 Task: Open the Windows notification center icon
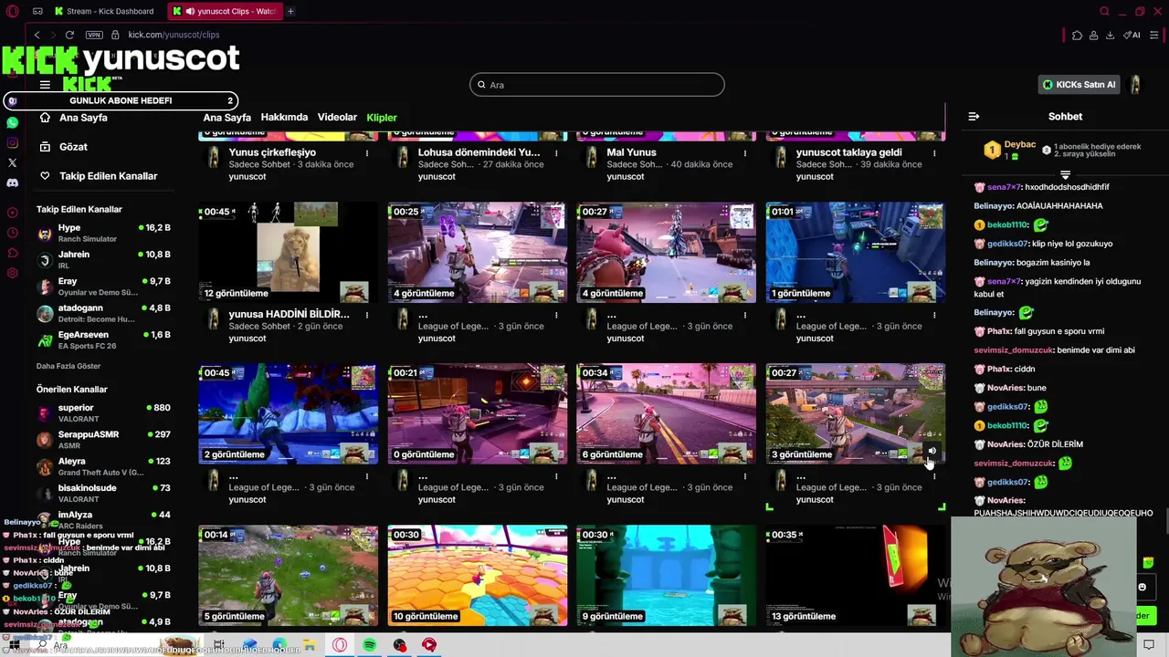(1149, 645)
